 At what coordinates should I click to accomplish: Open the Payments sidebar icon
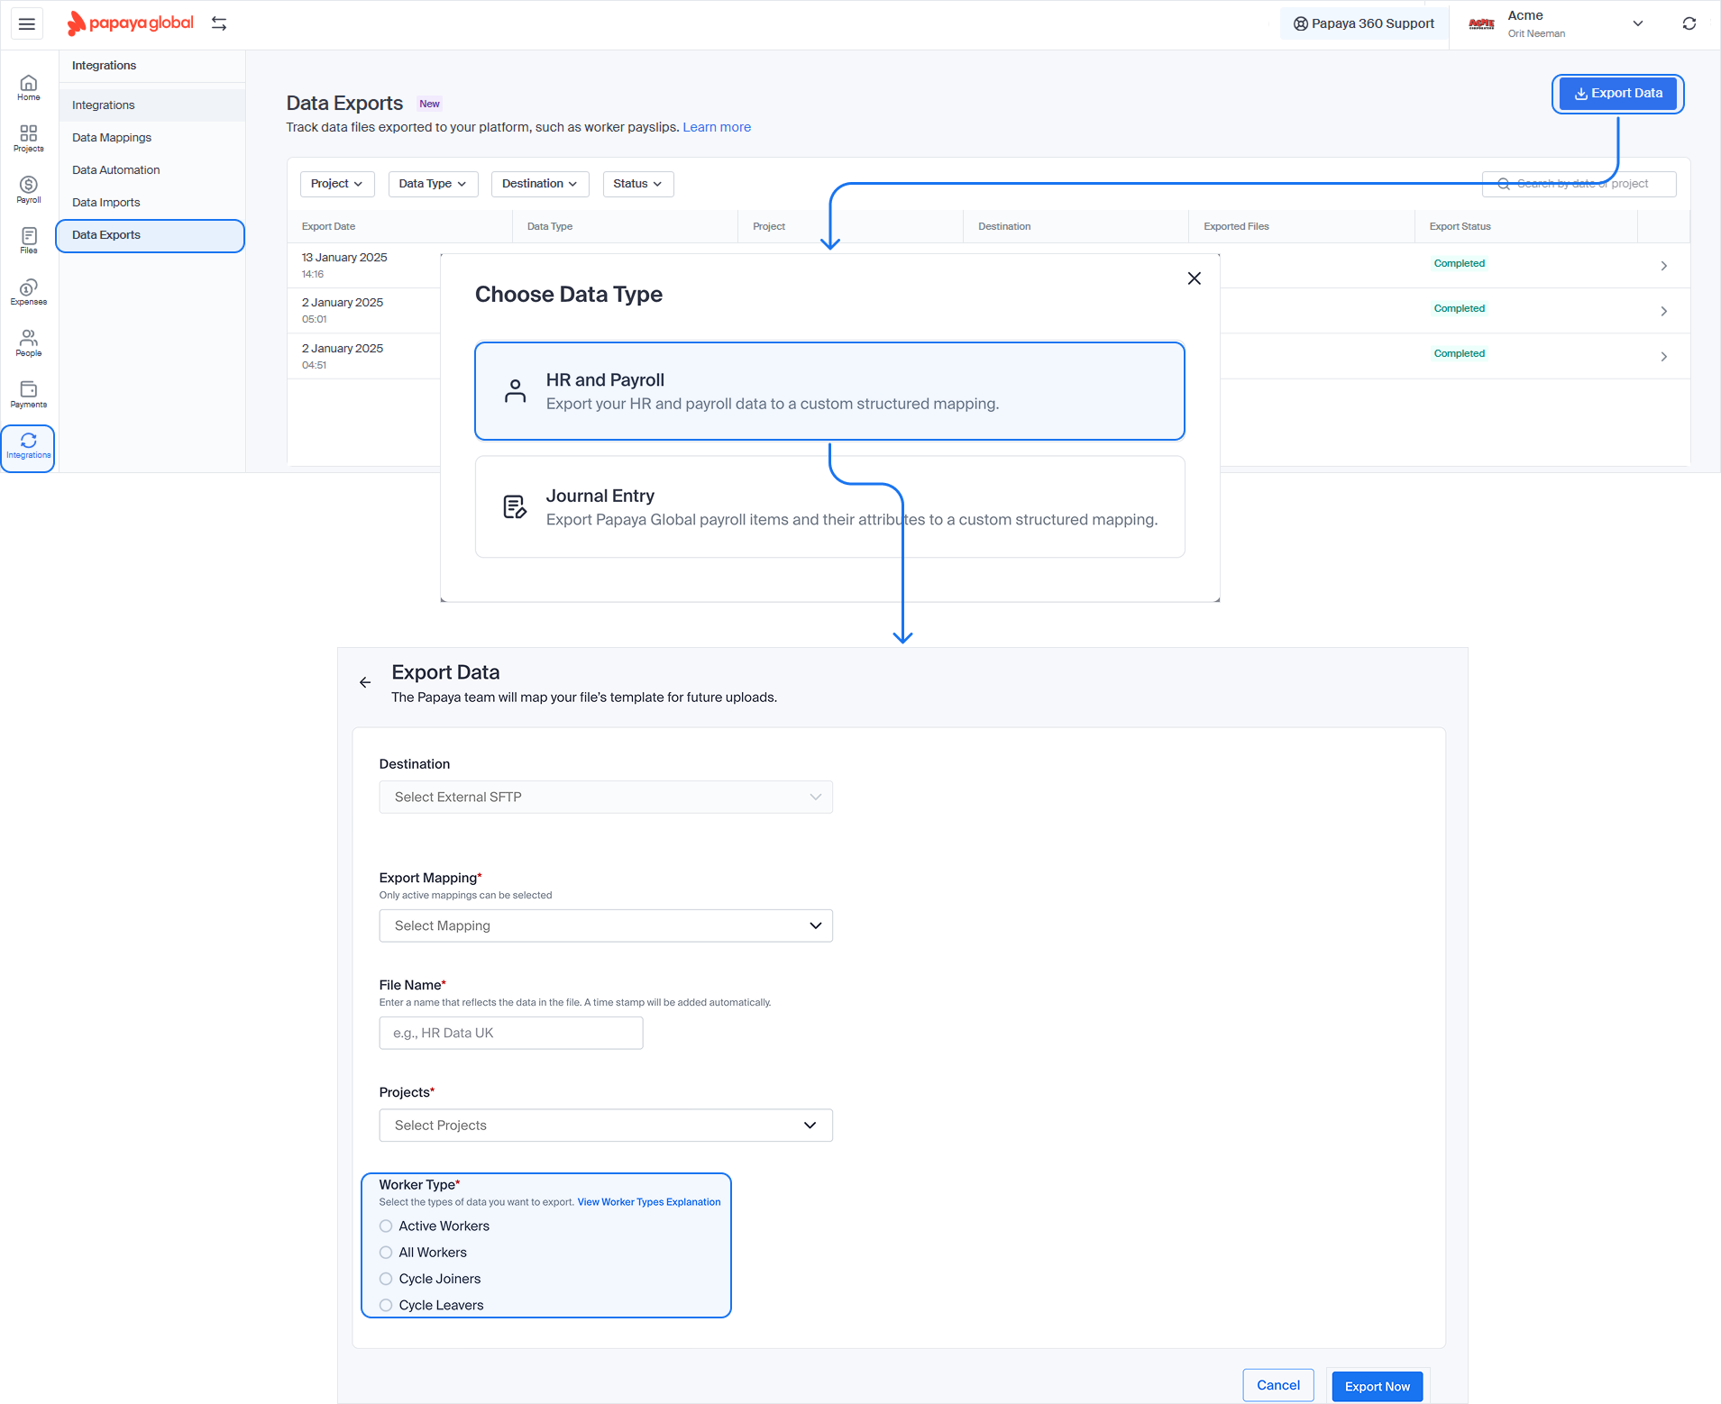(x=29, y=395)
